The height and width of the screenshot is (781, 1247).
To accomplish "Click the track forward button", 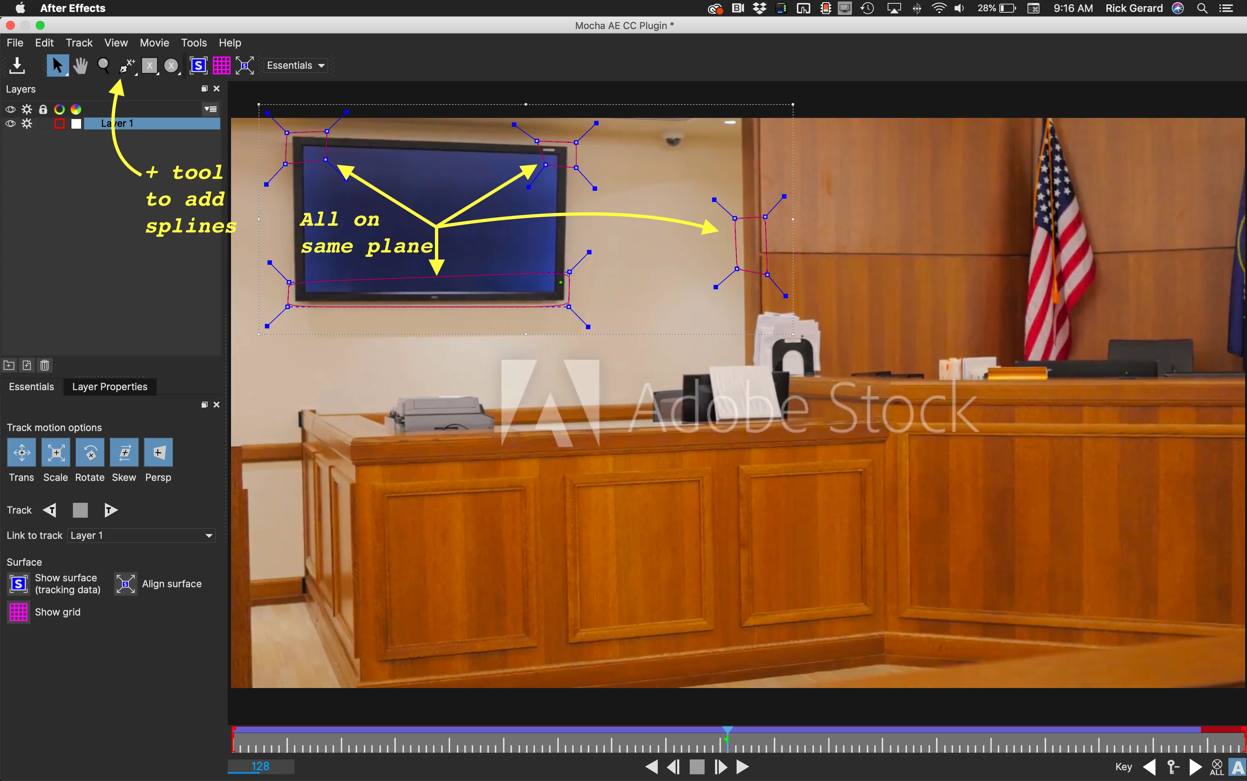I will 110,510.
